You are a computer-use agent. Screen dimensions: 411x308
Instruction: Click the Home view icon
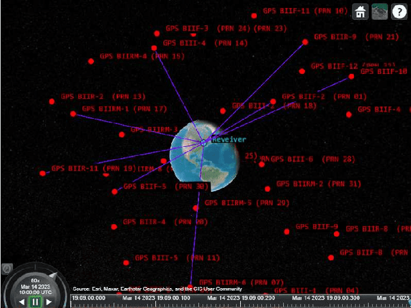pyautogui.click(x=360, y=12)
